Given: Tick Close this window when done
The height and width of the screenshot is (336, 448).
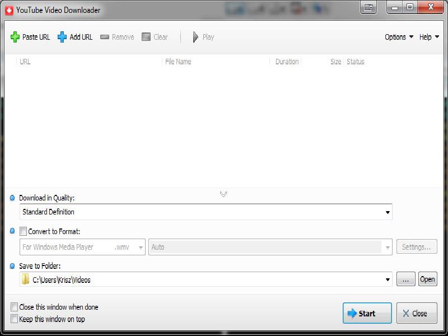Looking at the screenshot, I should click(x=15, y=307).
